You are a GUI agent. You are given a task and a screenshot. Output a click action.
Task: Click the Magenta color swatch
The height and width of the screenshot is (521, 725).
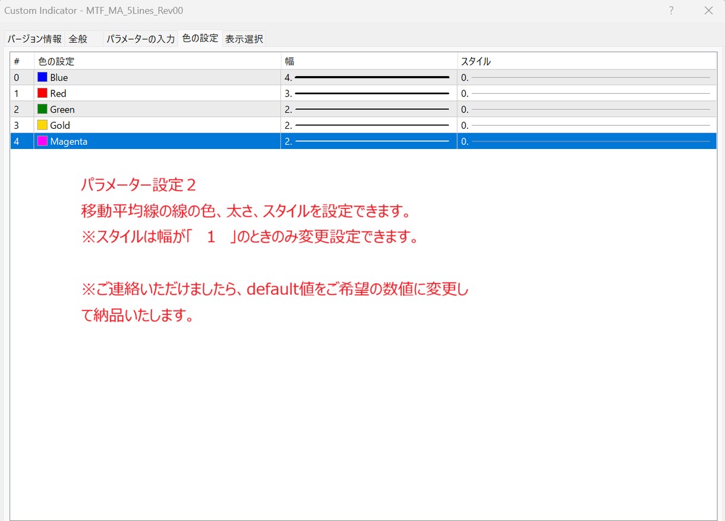pyautogui.click(x=42, y=141)
